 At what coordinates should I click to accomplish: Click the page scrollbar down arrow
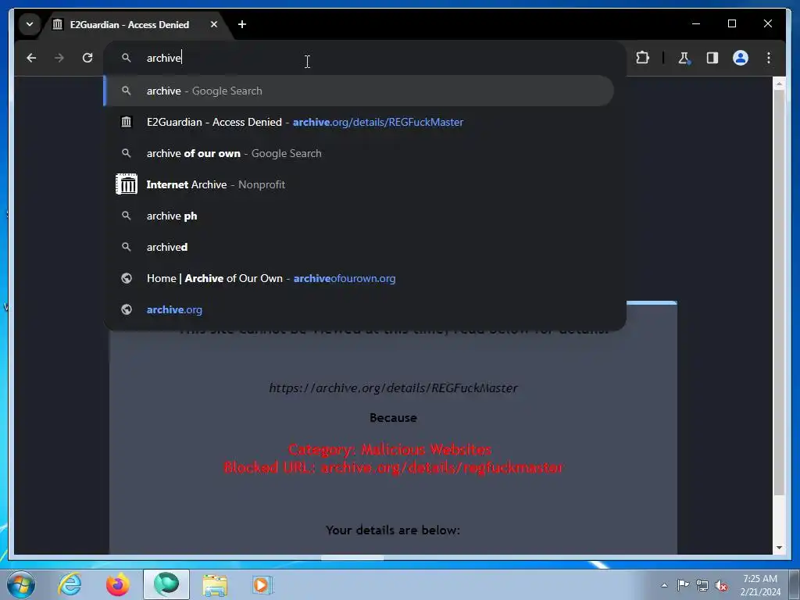779,548
